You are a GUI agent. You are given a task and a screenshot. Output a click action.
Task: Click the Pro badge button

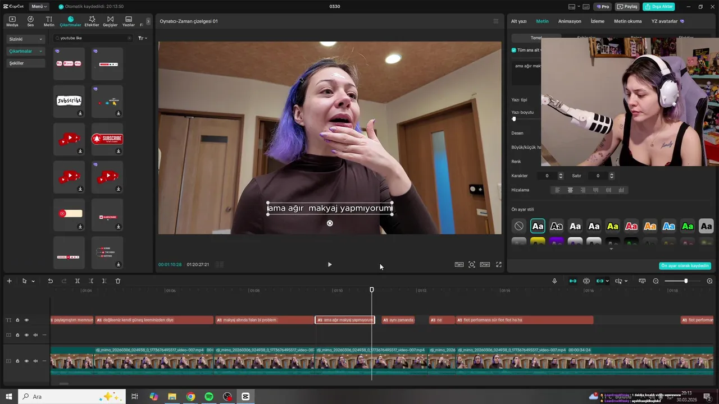(x=603, y=7)
